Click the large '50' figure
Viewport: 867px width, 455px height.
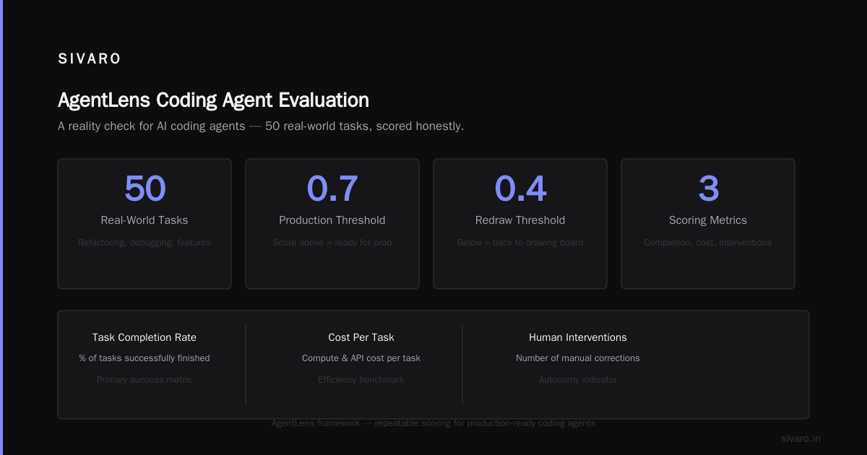click(144, 188)
